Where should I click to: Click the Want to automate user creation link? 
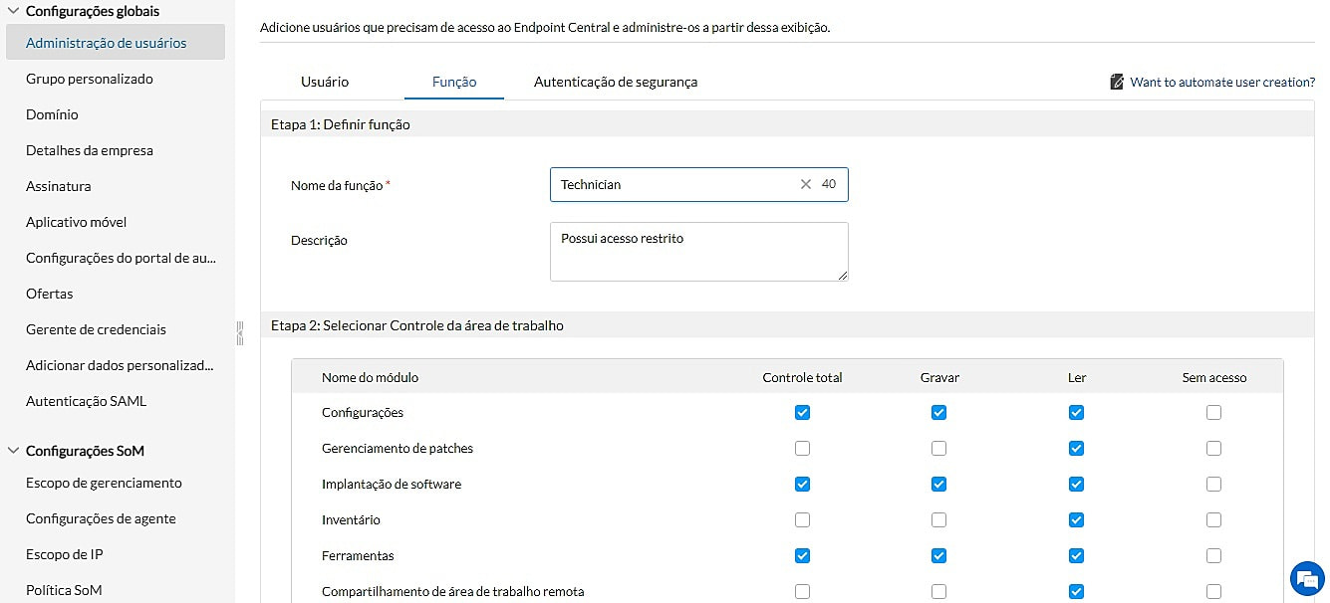tap(1222, 82)
